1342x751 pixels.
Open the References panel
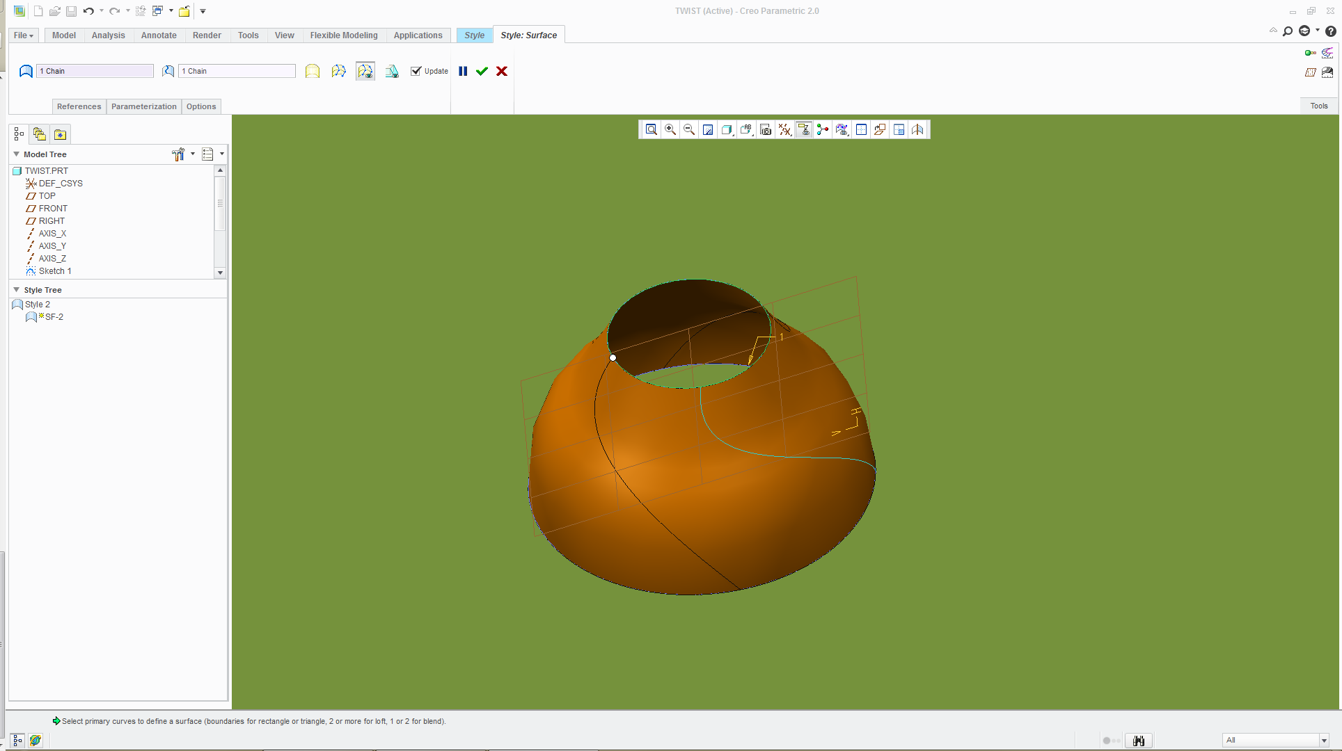click(79, 106)
